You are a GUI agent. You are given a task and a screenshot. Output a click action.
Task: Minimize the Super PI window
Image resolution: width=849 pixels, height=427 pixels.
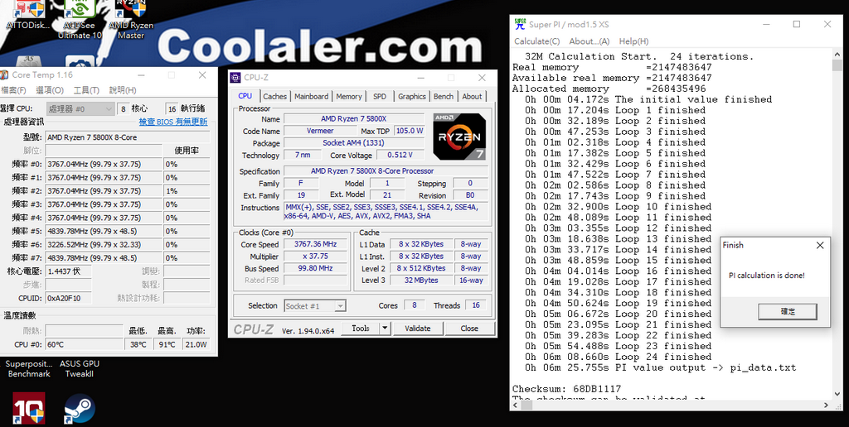(766, 24)
